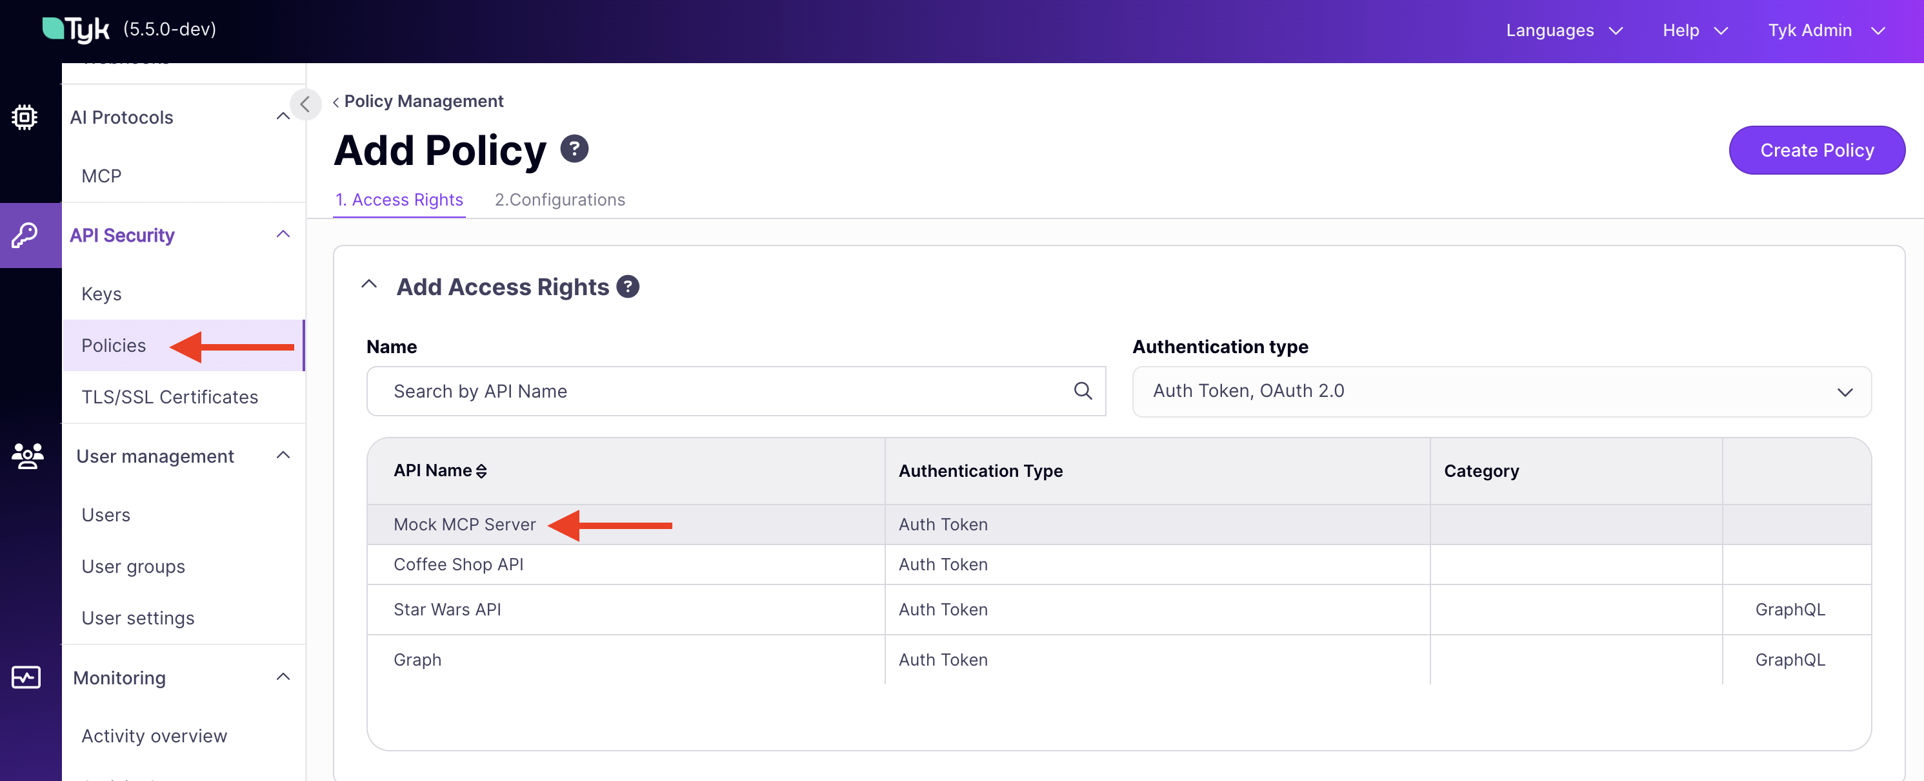The height and width of the screenshot is (781, 1924).
Task: Open the User management people icon
Action: (28, 456)
